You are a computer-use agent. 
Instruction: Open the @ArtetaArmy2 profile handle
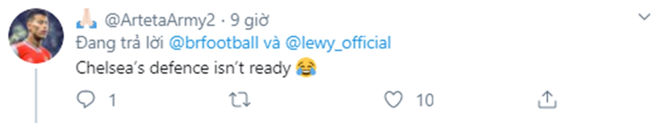(x=160, y=20)
